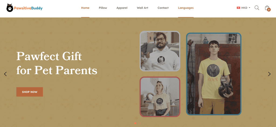Click the cart item count badge
276x127 pixels.
[x=269, y=10]
